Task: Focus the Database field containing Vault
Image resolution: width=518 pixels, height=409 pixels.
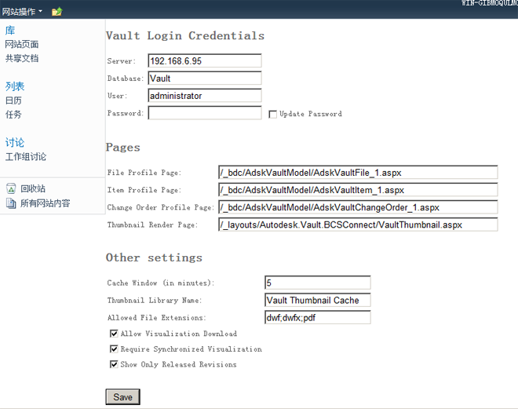Action: coord(205,79)
